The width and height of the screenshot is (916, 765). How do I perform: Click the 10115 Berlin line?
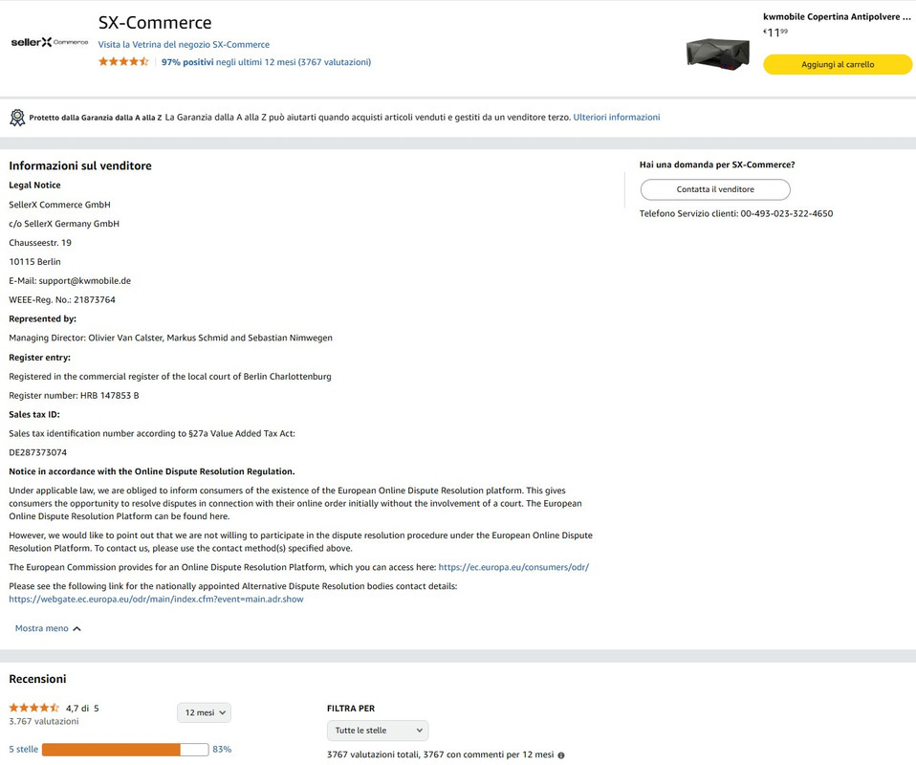point(35,262)
